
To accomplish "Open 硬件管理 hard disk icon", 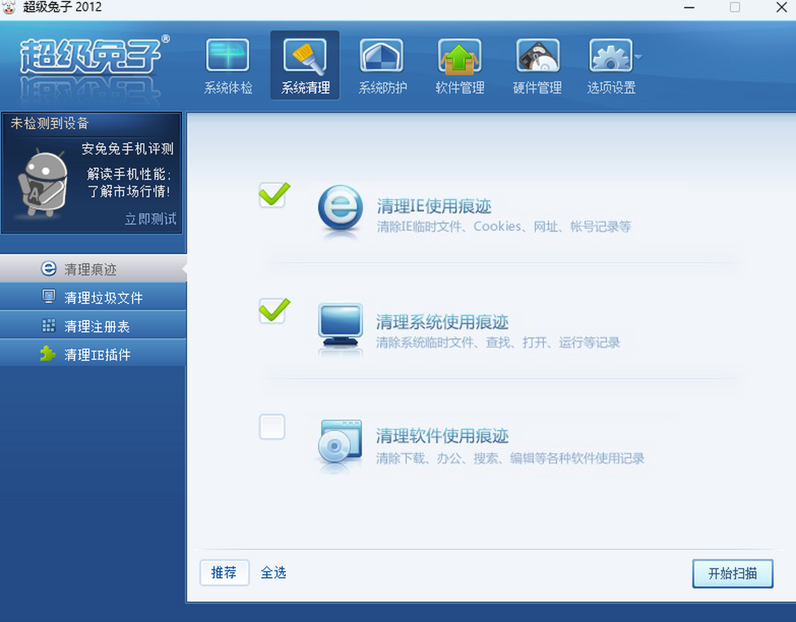I will tap(538, 56).
